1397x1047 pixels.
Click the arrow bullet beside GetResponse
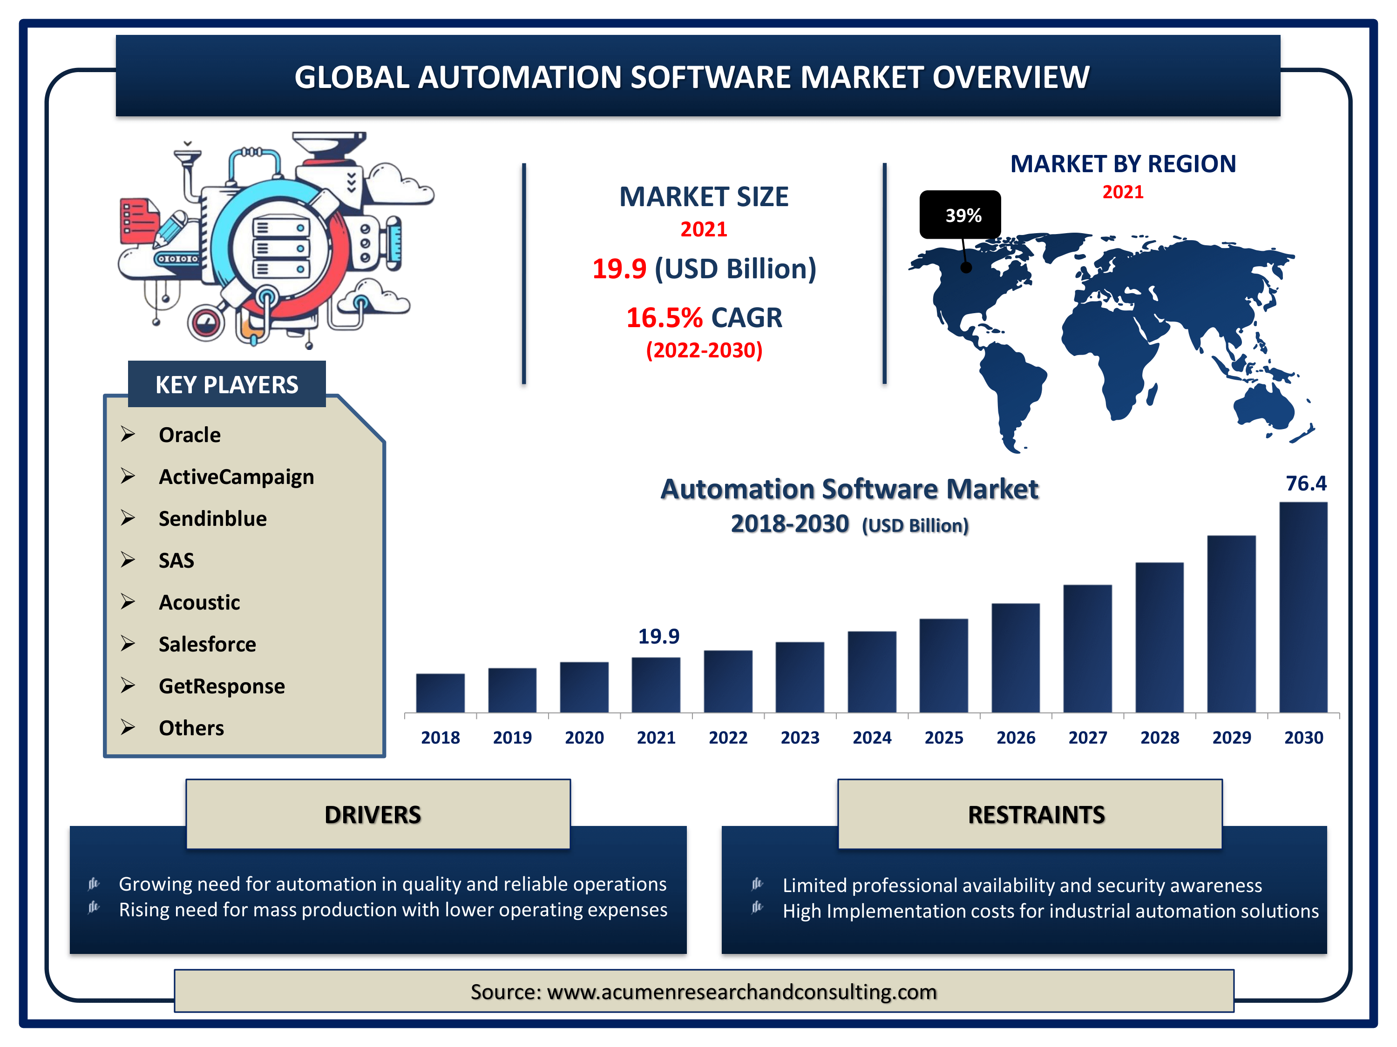pyautogui.click(x=128, y=685)
